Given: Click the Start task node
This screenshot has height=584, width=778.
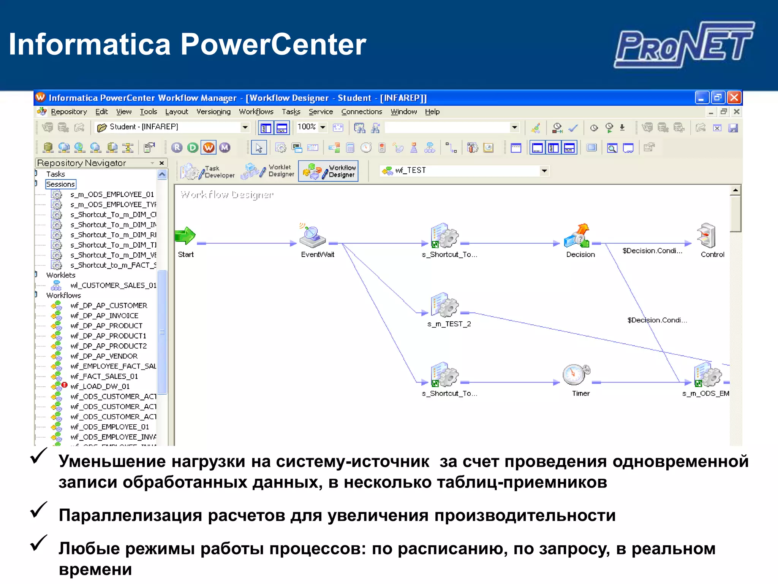Looking at the screenshot, I should click(185, 236).
